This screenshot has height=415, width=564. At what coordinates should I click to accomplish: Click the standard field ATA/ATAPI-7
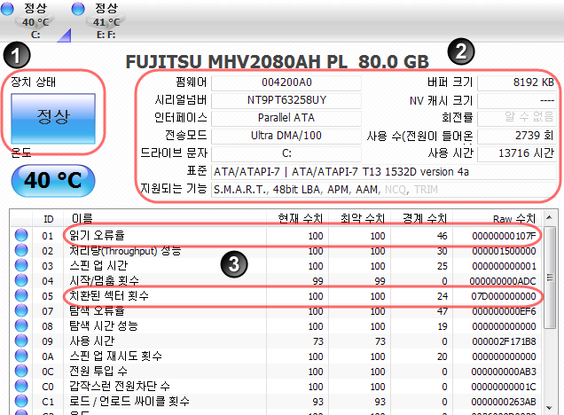(384, 172)
